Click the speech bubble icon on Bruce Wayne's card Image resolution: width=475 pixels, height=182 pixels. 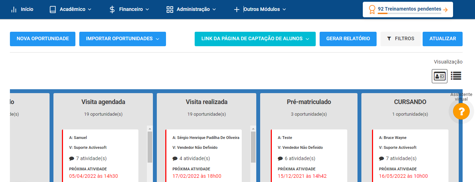pyautogui.click(x=382, y=159)
